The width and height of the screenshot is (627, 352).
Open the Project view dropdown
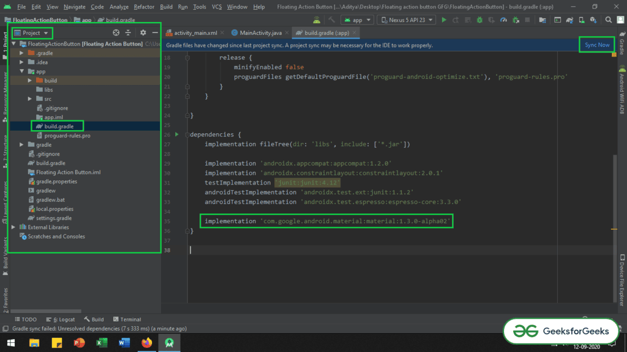click(32, 32)
